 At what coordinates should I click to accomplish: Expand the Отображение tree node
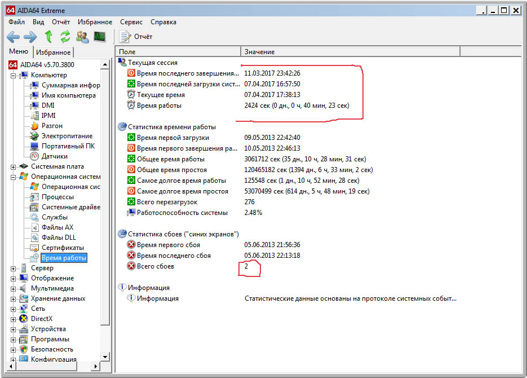(x=13, y=279)
